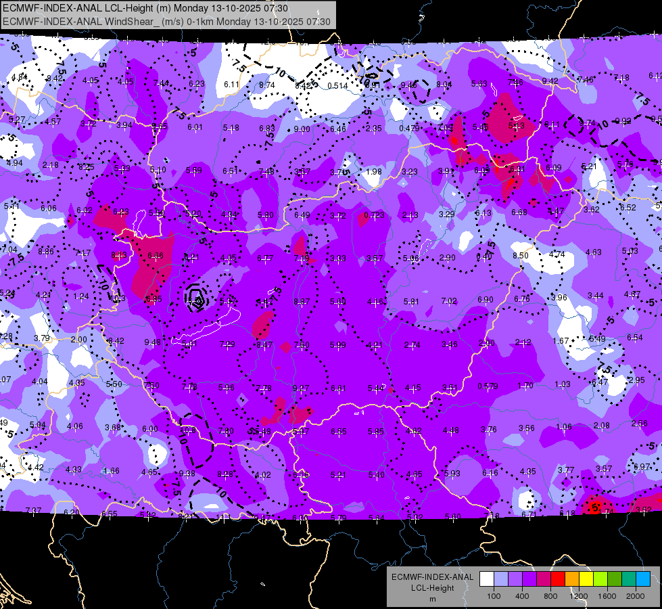Click the grid value 3.62
662x609 pixels.
[592, 209]
